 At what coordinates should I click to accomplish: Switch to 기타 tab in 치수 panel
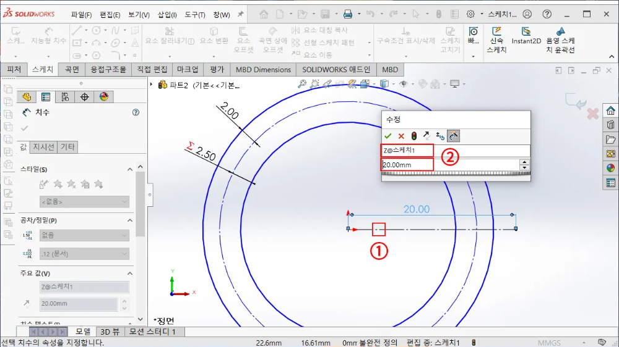67,147
